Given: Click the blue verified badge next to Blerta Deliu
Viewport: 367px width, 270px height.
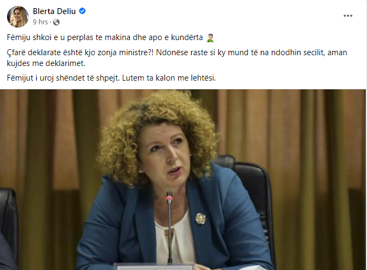Looking at the screenshot, I should pyautogui.click(x=82, y=11).
